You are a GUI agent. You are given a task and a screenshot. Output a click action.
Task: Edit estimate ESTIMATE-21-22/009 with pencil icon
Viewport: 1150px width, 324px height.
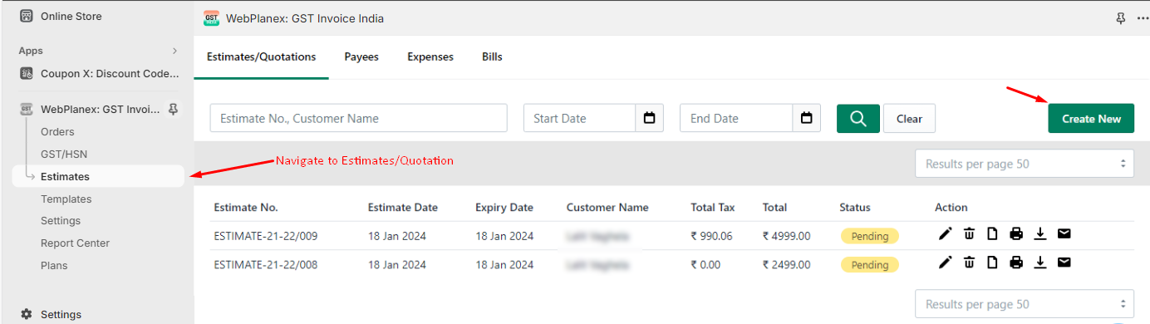coord(945,234)
